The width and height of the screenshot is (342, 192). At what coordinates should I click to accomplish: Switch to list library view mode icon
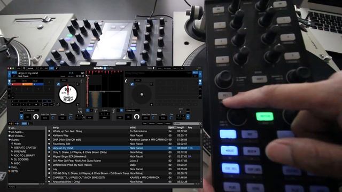pos(30,124)
